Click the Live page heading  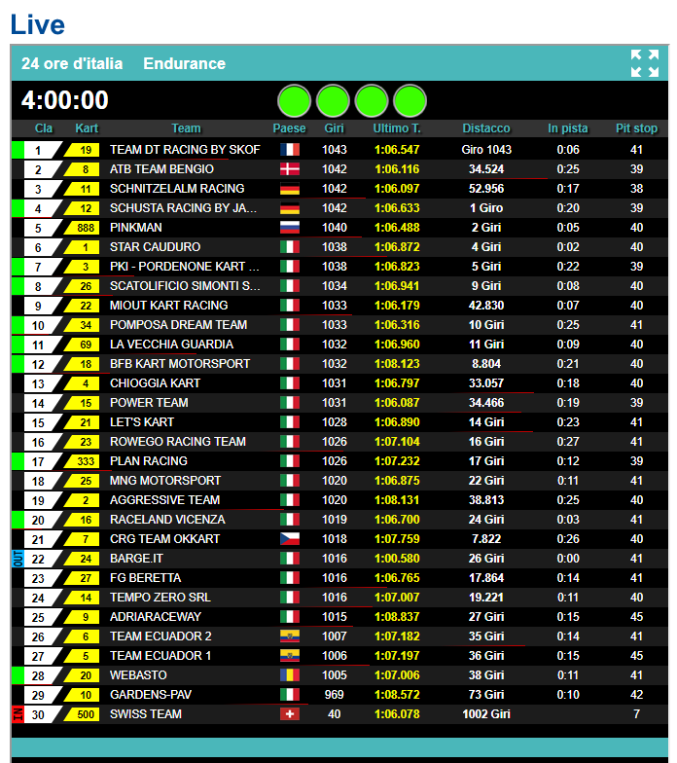click(x=37, y=24)
